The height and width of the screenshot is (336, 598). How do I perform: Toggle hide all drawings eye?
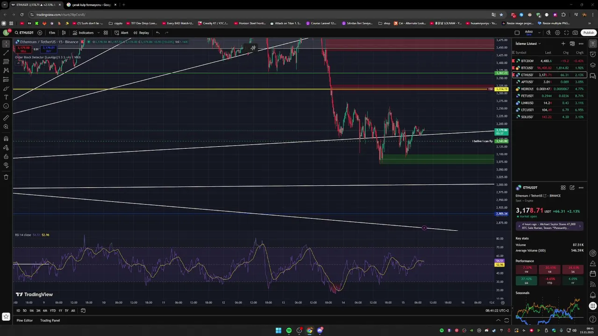coord(6,165)
